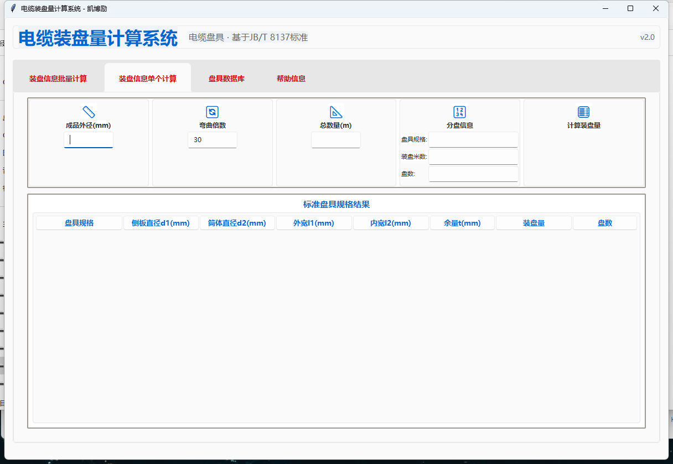Click the 总数量(m) input box
The height and width of the screenshot is (464, 673).
(x=336, y=140)
